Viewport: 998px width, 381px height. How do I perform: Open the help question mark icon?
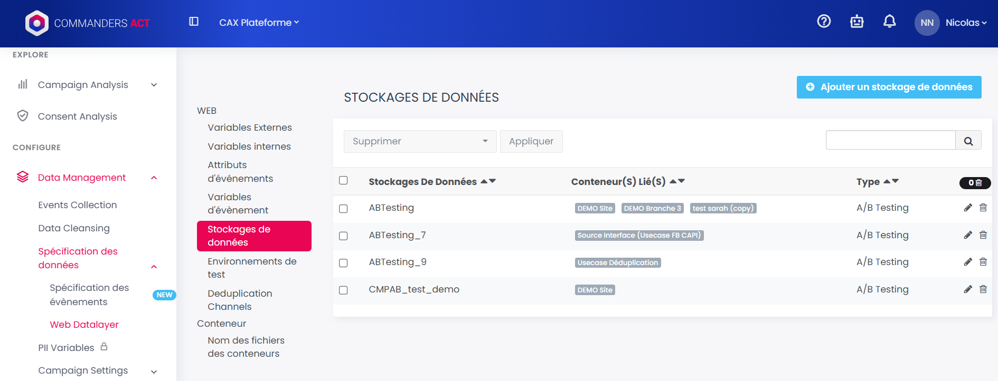click(824, 22)
